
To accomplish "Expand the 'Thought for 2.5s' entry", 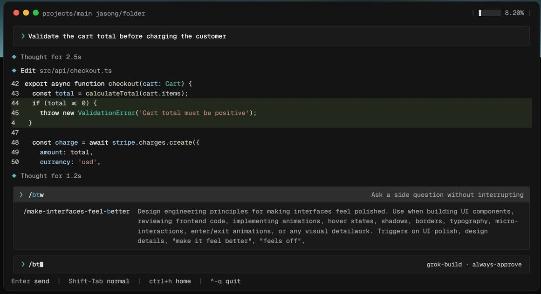I will click(x=51, y=57).
